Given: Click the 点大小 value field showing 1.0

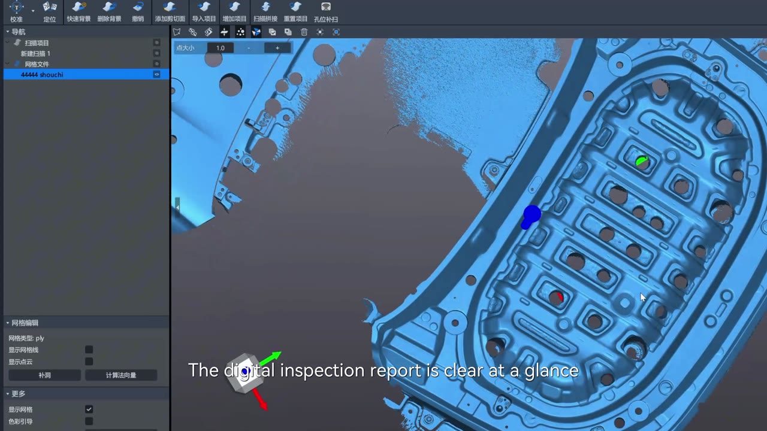Looking at the screenshot, I should click(220, 48).
